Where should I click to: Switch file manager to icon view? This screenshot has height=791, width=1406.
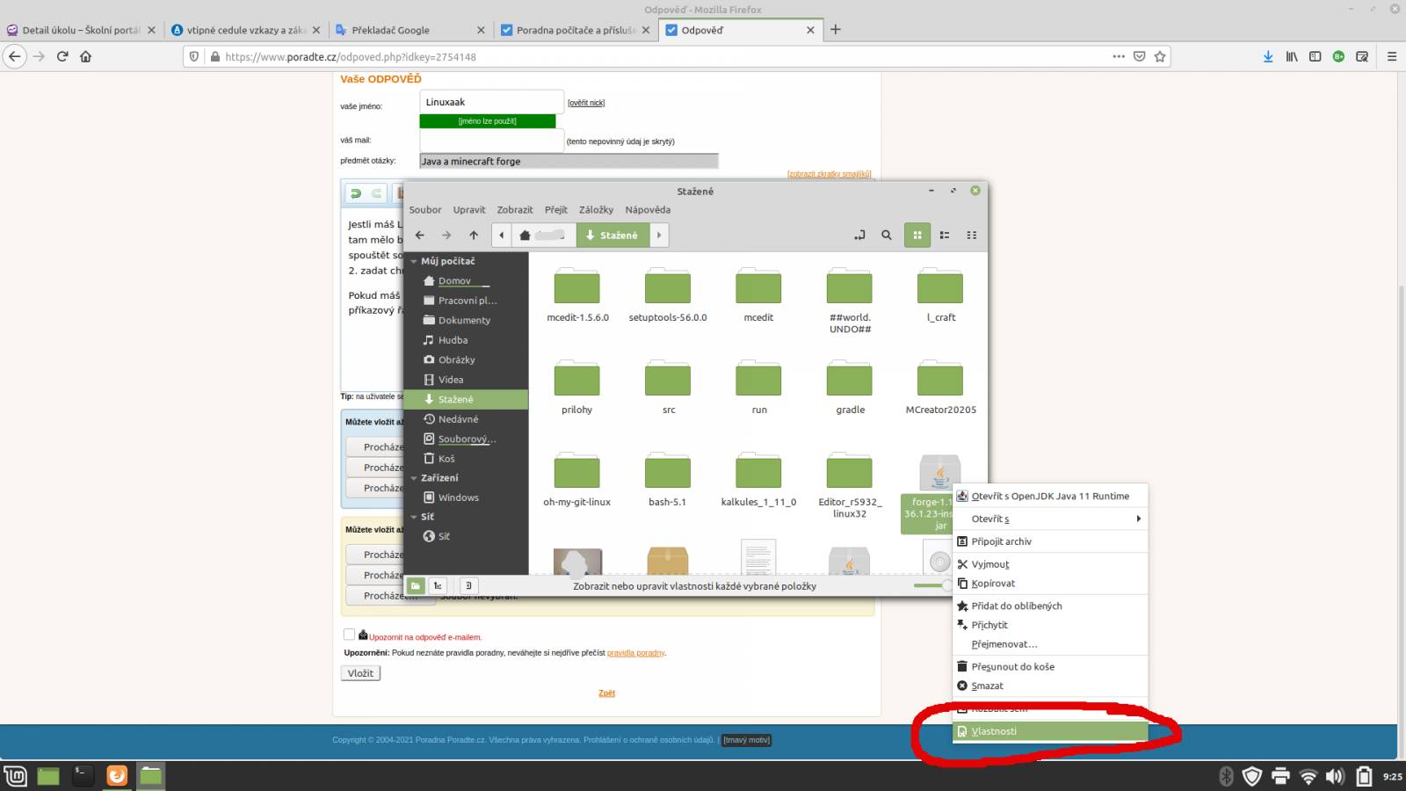[917, 236]
